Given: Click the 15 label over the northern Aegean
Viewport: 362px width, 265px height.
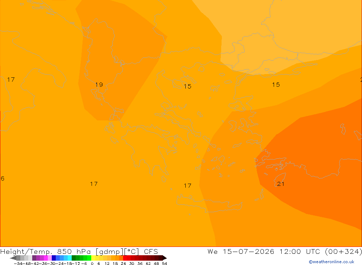Looking at the screenshot, I should point(188,86).
